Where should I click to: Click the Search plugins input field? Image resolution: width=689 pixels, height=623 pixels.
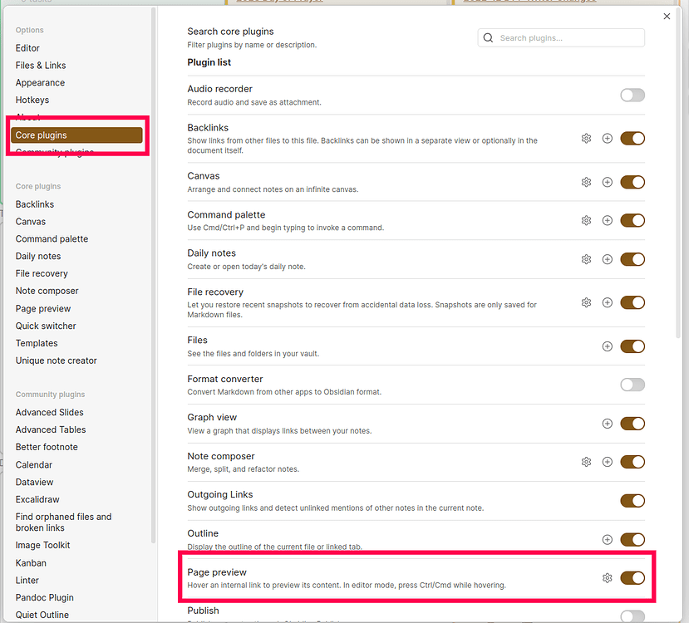561,37
